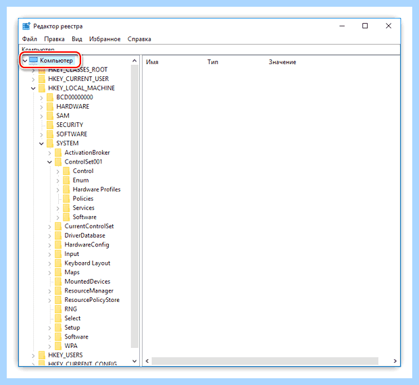Image resolution: width=419 pixels, height=385 pixels.
Task: Click the tree pane scroll up arrow
Action: (134, 61)
